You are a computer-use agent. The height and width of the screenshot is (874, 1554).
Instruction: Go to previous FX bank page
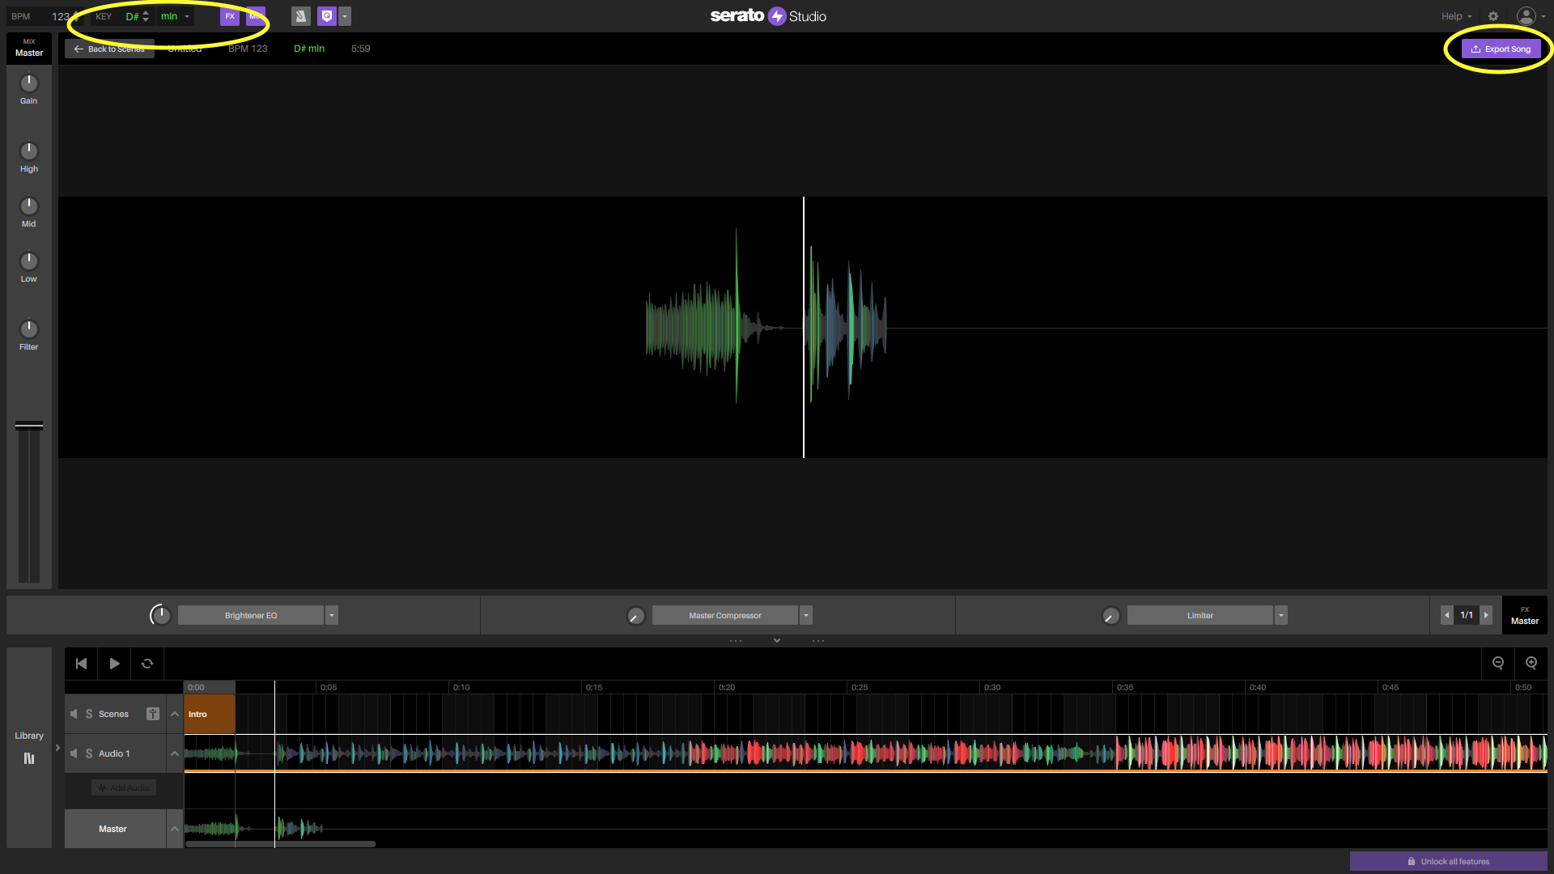[x=1447, y=615]
